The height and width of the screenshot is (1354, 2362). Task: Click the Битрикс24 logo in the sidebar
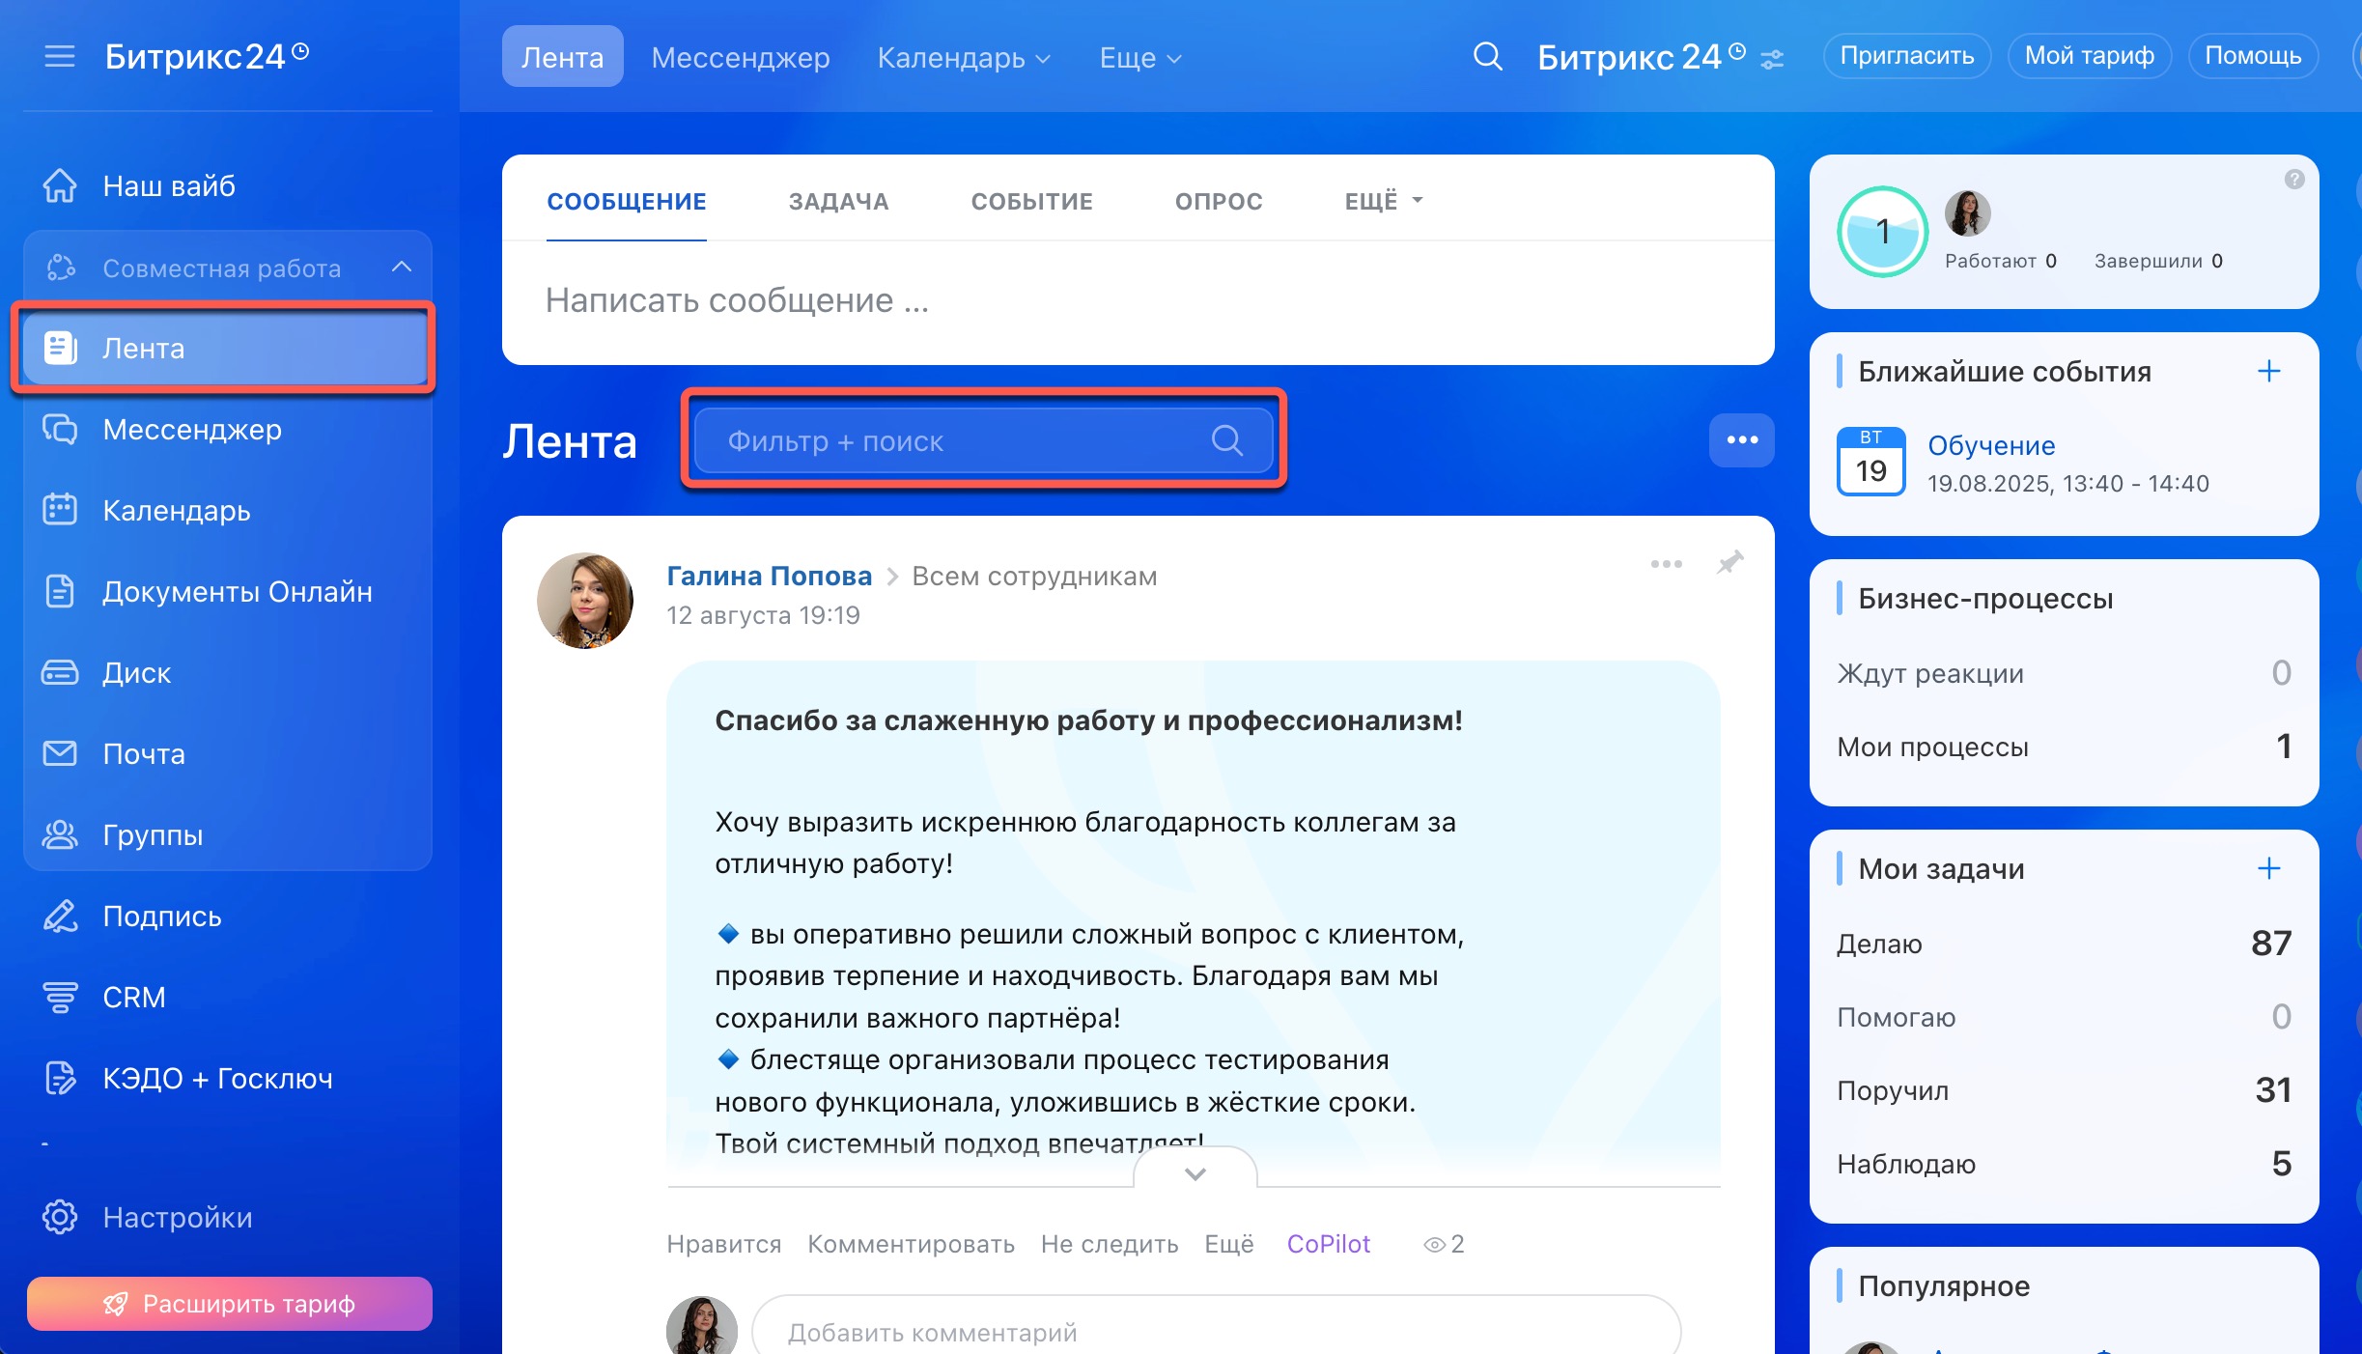pos(207,56)
